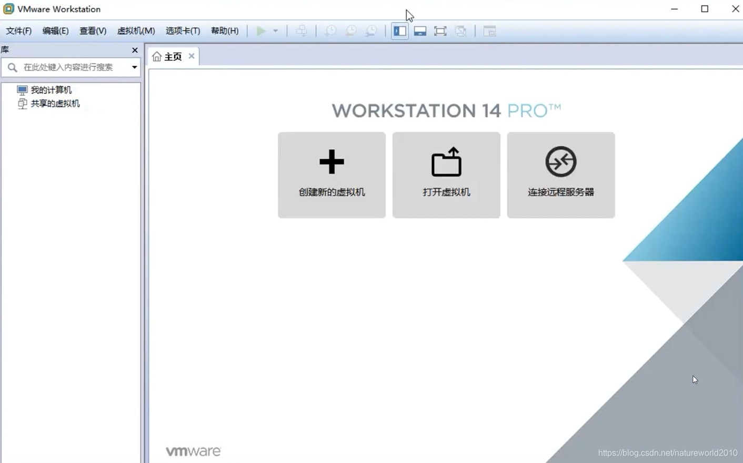Close the 主页 tab
743x463 pixels.
192,56
